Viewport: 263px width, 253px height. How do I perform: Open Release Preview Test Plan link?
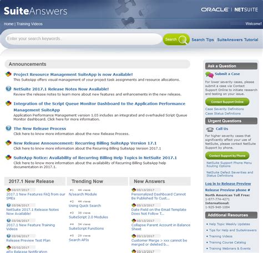28,240
